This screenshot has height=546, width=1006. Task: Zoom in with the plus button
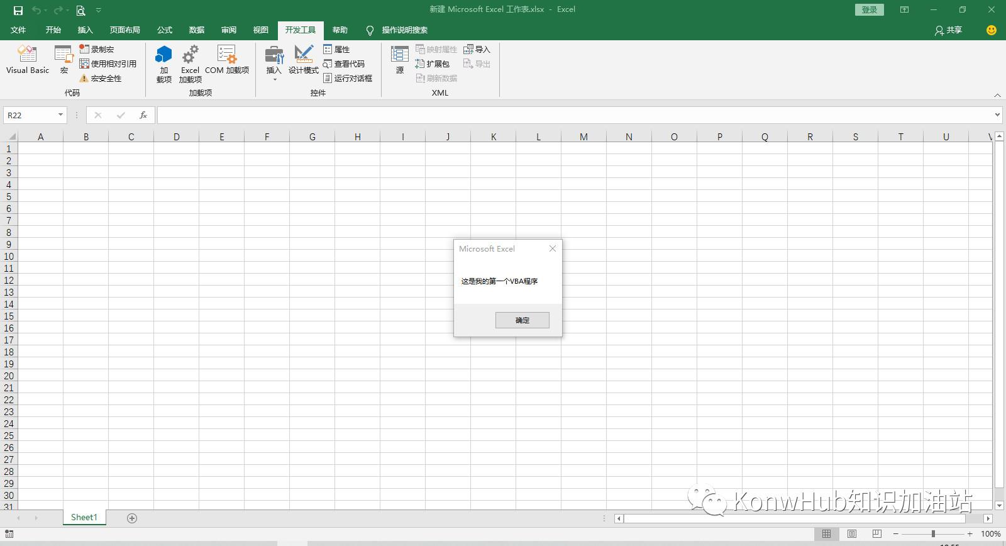pyautogui.click(x=970, y=533)
